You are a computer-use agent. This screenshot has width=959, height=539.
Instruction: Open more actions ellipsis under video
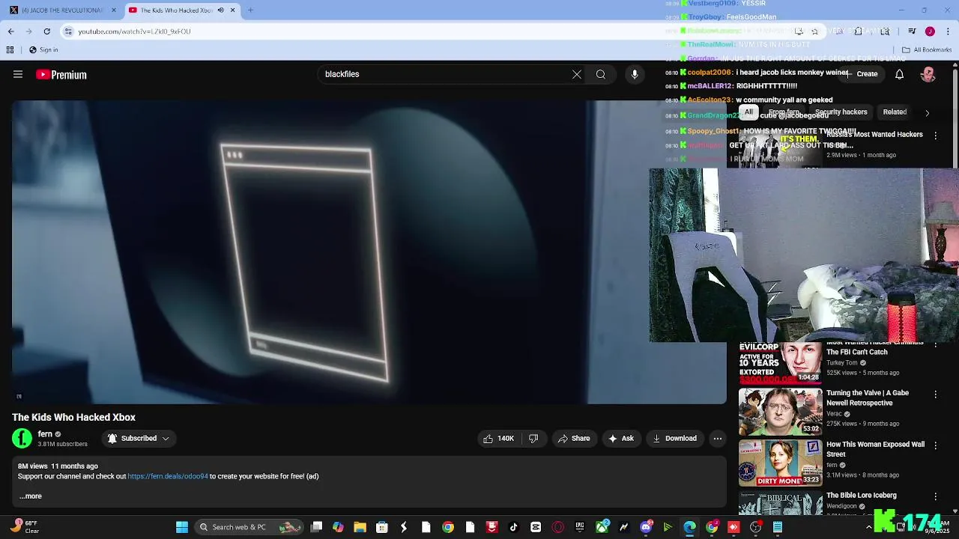(717, 439)
